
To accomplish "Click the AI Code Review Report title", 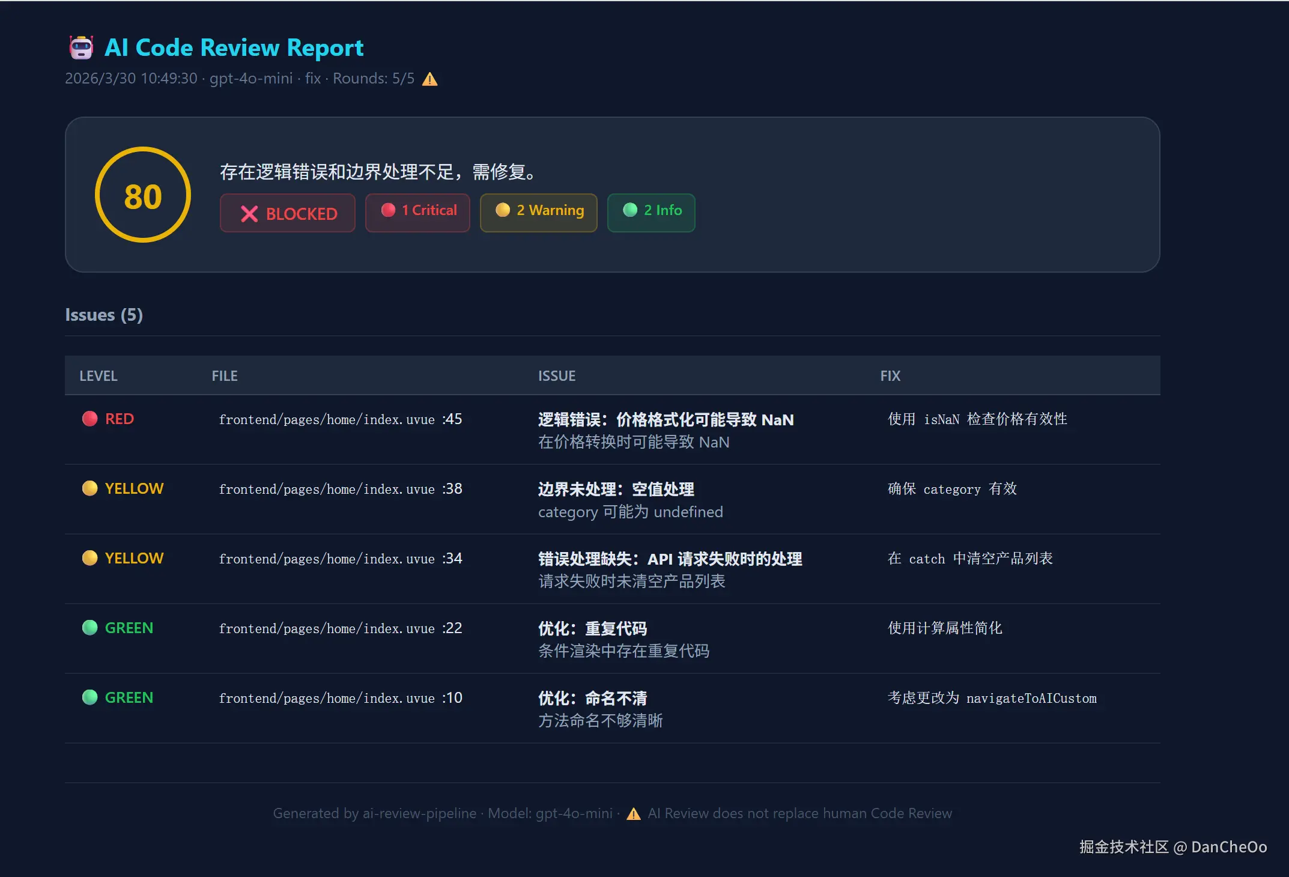I will (234, 47).
